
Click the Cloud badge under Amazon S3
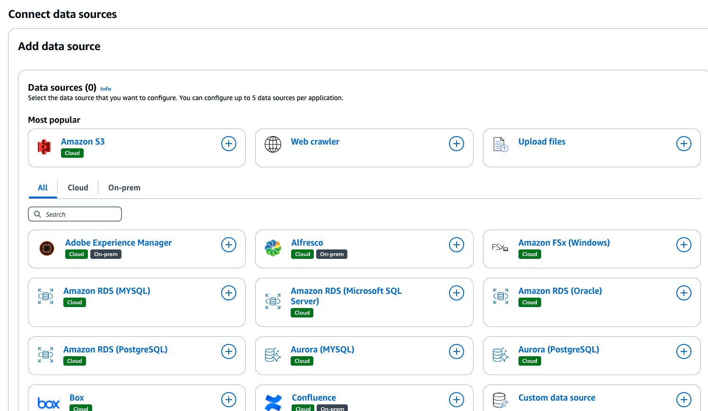(x=72, y=153)
